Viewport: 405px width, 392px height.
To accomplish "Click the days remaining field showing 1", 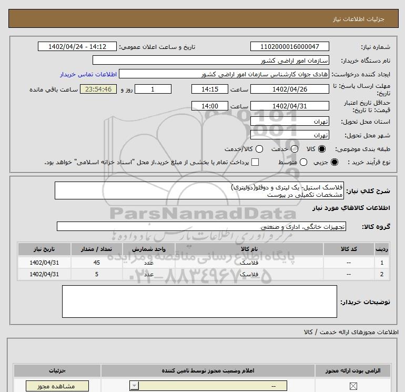I will [153, 89].
